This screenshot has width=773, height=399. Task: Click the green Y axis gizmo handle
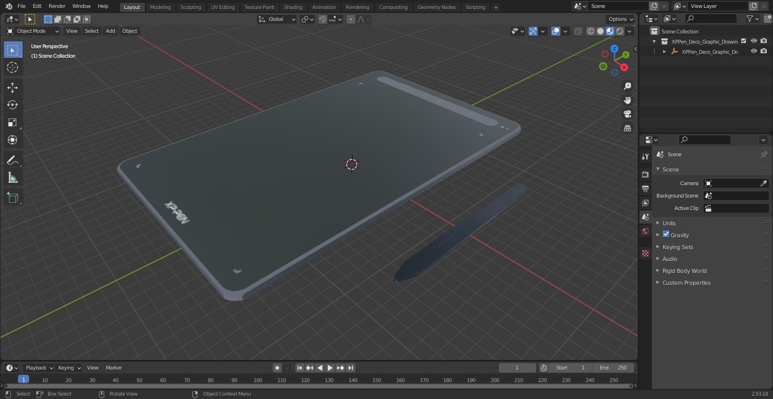click(x=626, y=55)
